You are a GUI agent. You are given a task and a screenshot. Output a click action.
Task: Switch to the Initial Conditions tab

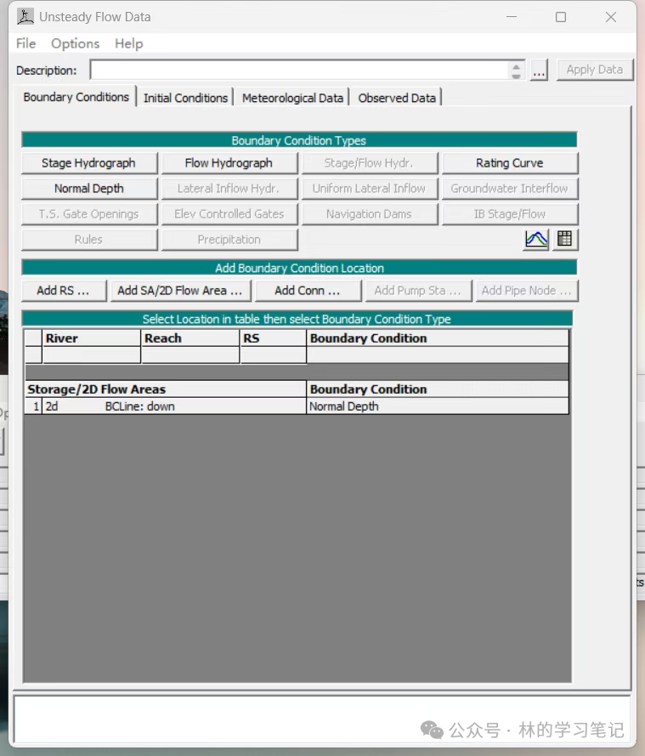[185, 98]
